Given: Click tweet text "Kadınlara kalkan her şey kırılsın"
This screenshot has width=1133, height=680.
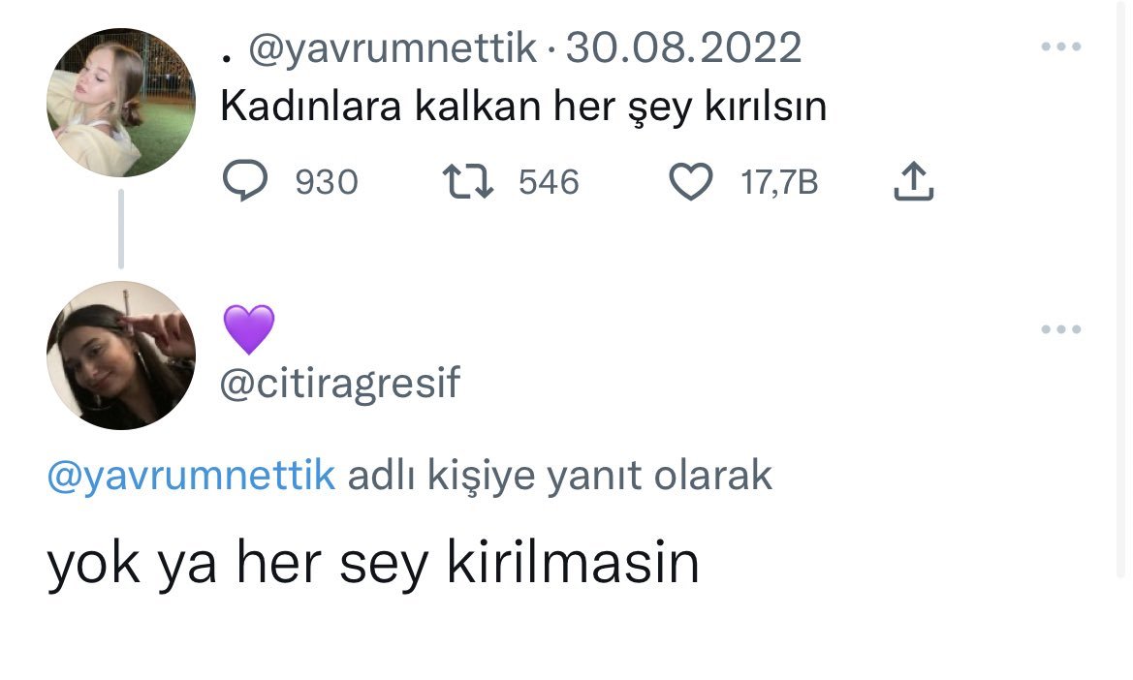Looking at the screenshot, I should click(523, 107).
